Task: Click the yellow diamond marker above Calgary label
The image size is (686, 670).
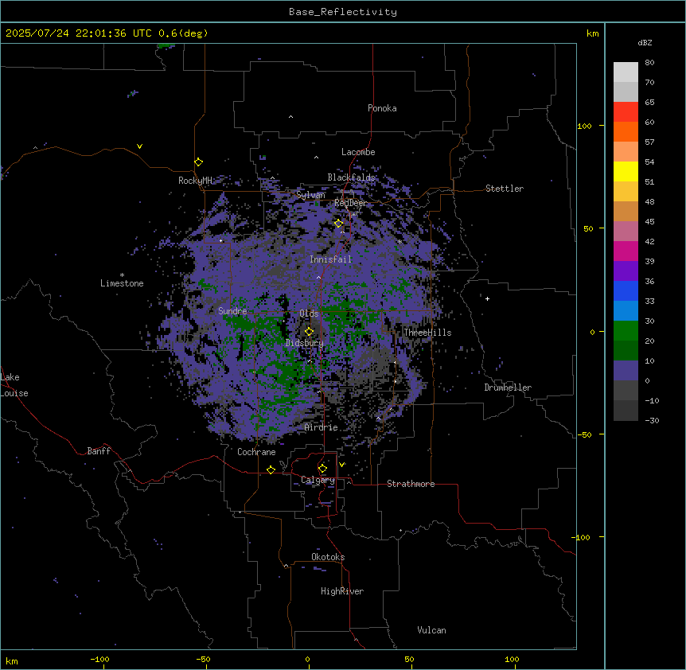Action: (x=322, y=469)
